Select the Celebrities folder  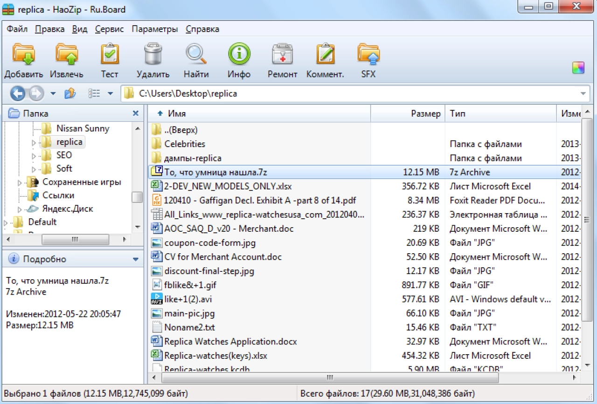coord(364,144)
